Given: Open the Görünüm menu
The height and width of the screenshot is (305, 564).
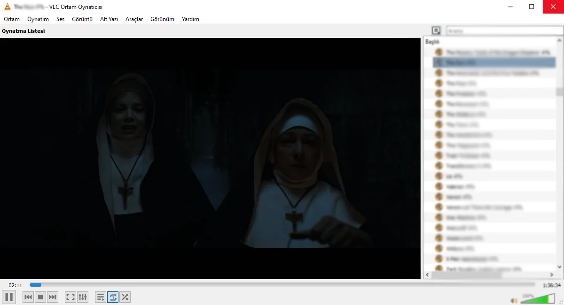Looking at the screenshot, I should tap(162, 19).
